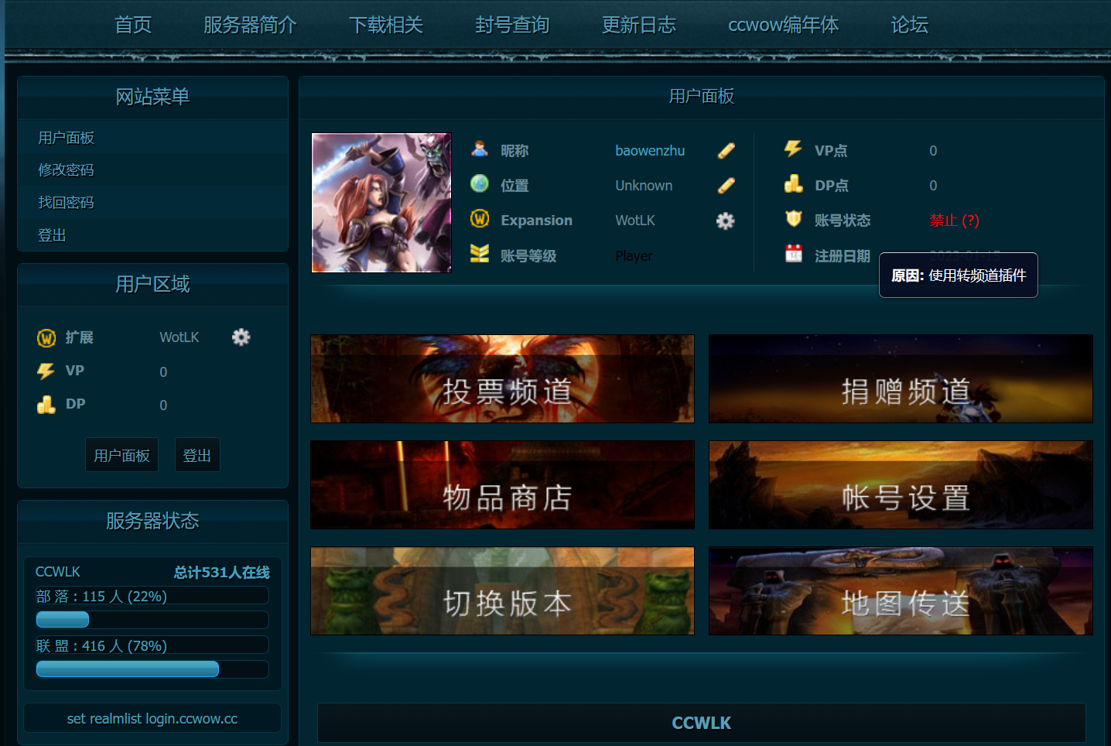Viewport: 1111px width, 746px height.
Task: Edit location using its pencil icon
Action: [725, 185]
